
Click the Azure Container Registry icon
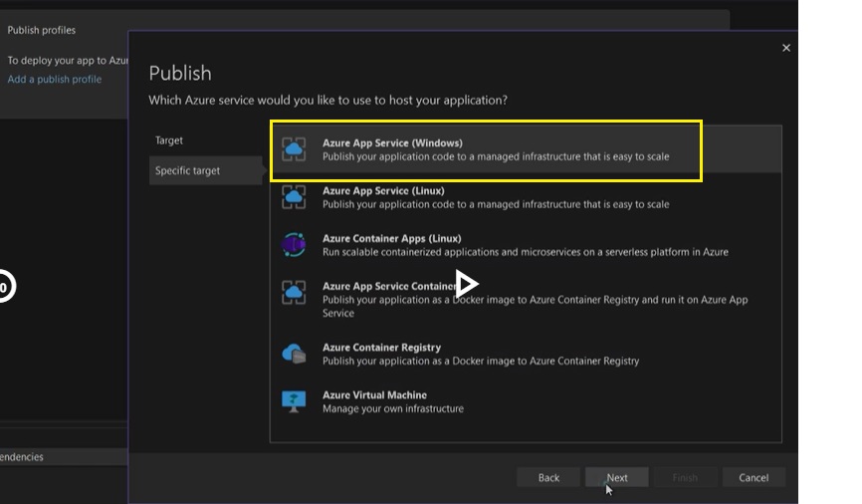(x=294, y=354)
